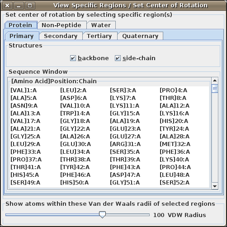Image resolution: width=227 pixels, height=227 pixels.
Task: Select residue [GLU]23:A
Action: click(x=125, y=129)
